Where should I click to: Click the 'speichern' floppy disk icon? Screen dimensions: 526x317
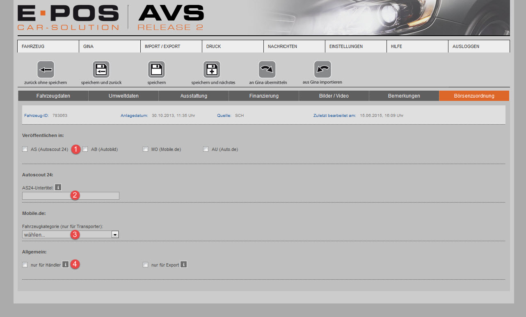[x=156, y=69]
